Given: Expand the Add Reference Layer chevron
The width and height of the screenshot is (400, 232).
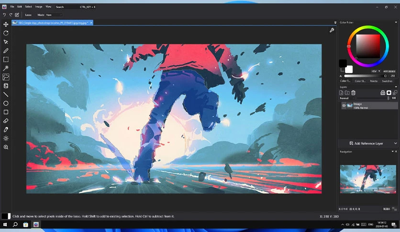Looking at the screenshot, I should point(395,143).
